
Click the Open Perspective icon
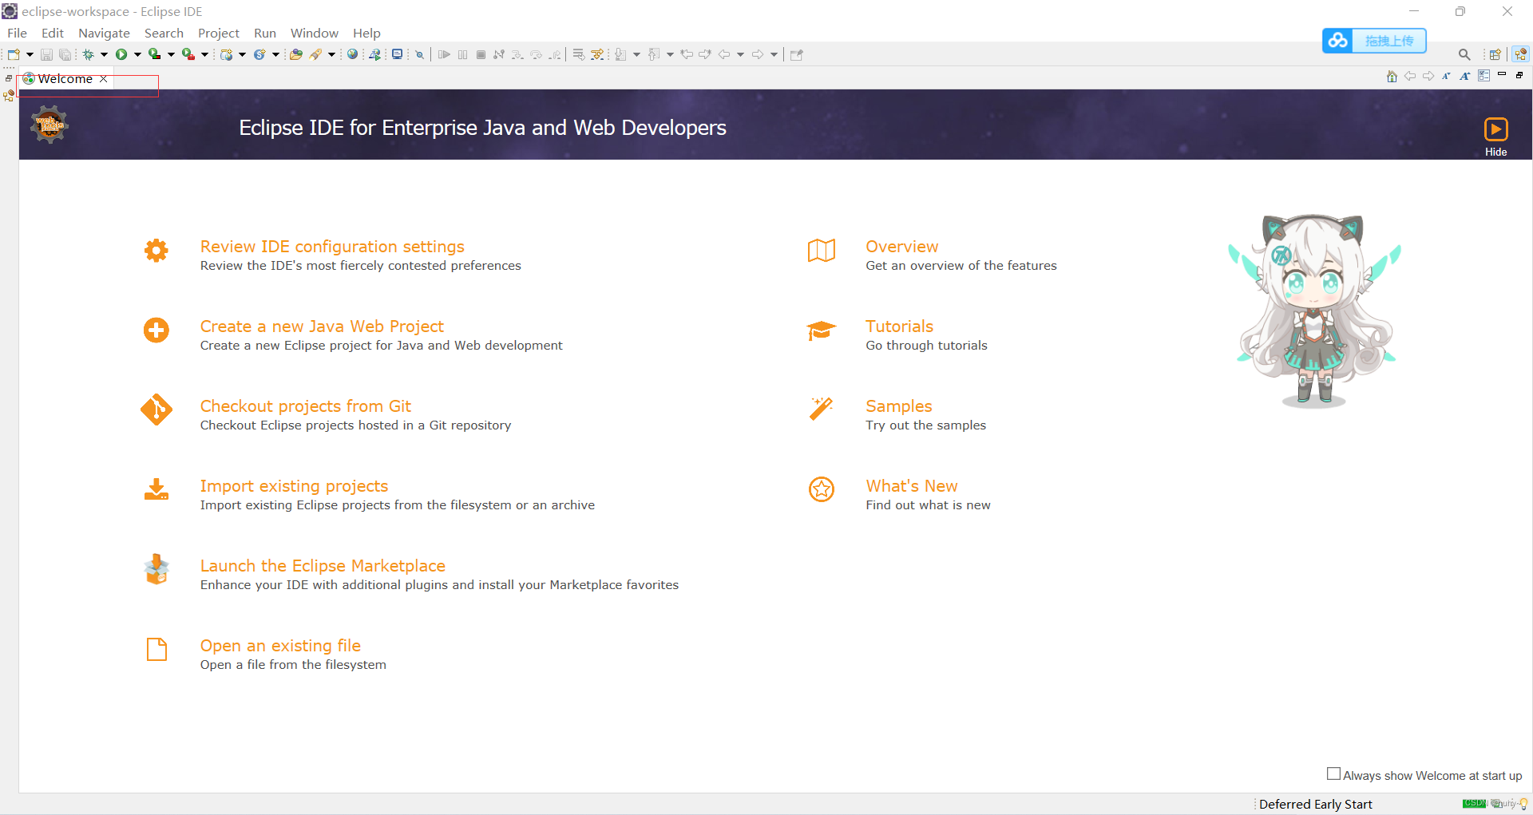point(1495,54)
